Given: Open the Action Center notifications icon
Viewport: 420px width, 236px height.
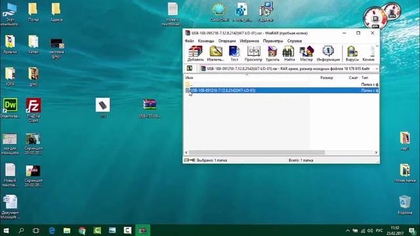Looking at the screenshot, I should click(x=412, y=230).
